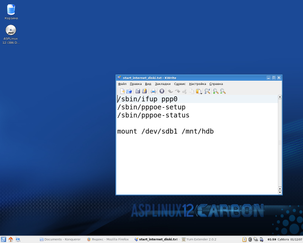Find next with the green-arrow magnifier
303x243 pixels.
click(215, 91)
